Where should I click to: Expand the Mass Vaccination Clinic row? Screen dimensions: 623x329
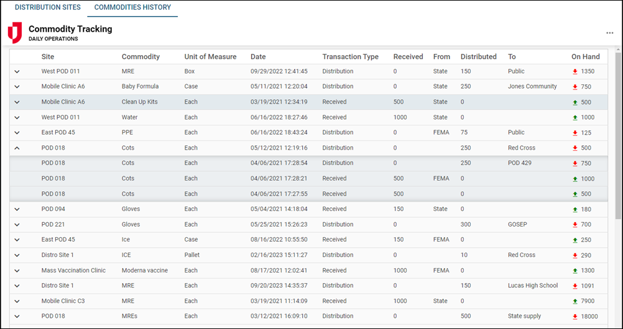pos(17,271)
